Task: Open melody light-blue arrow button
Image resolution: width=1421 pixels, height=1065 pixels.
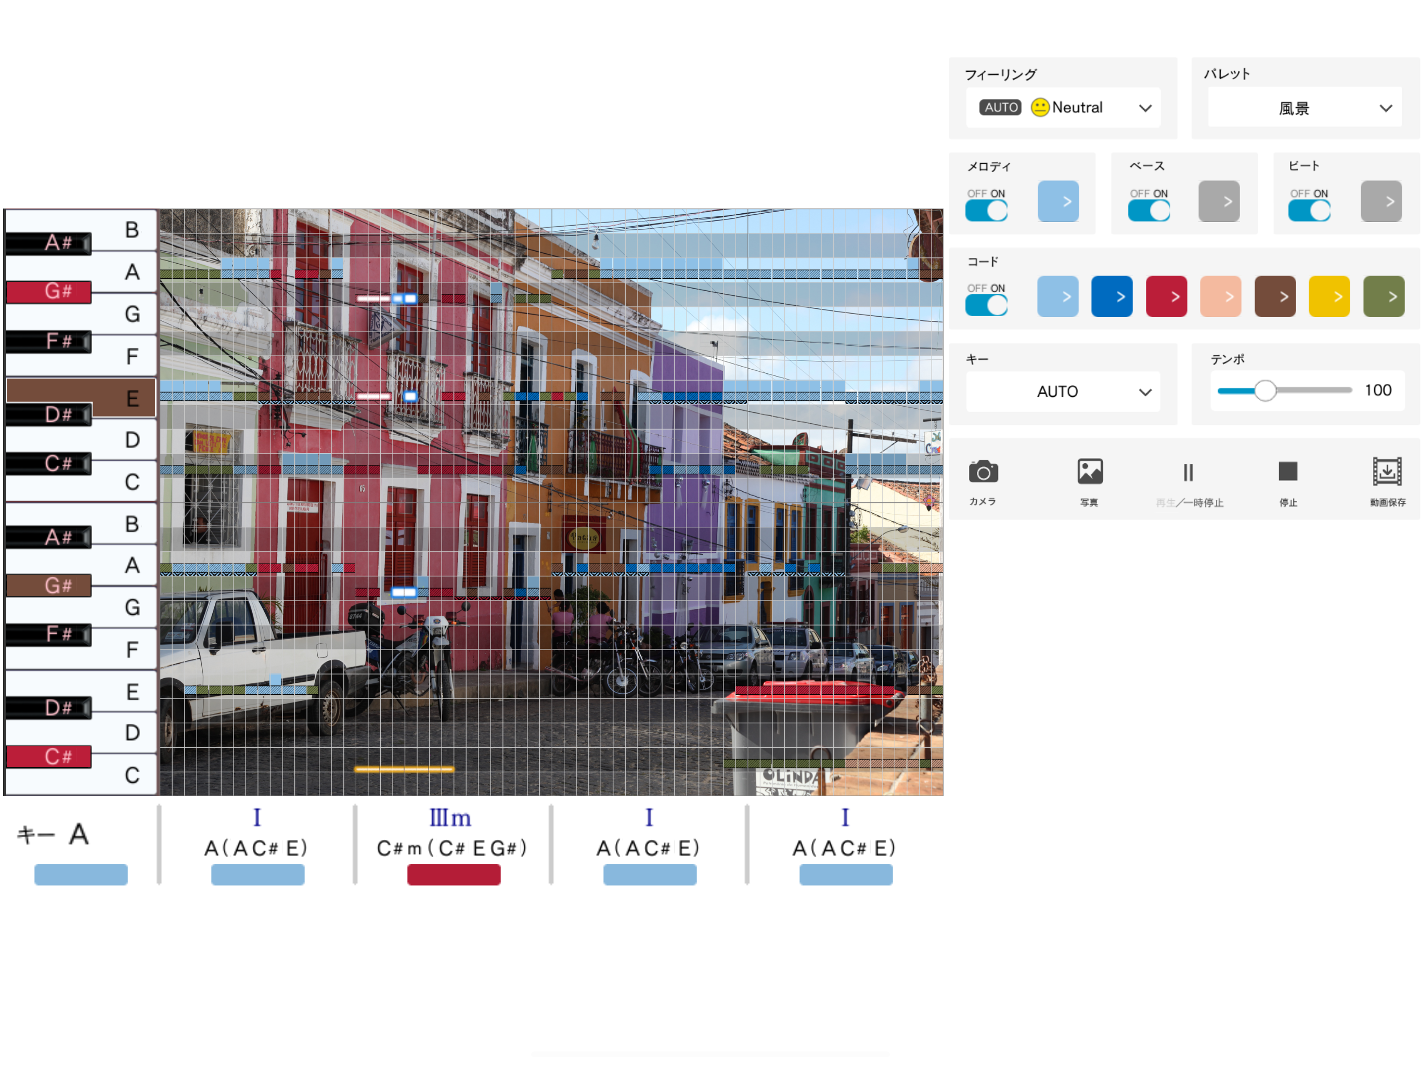Action: coord(1058,202)
